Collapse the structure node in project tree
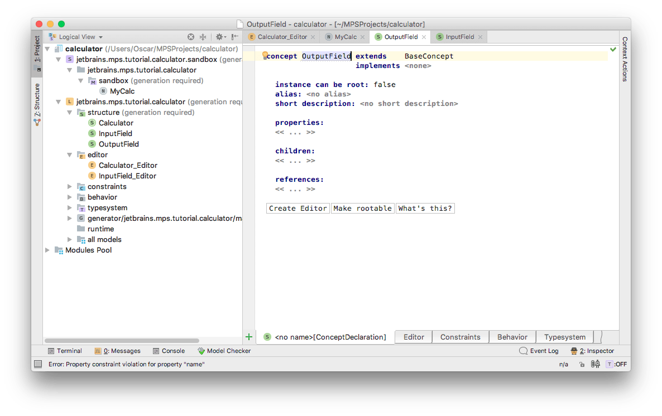This screenshot has height=416, width=662. (x=70, y=113)
